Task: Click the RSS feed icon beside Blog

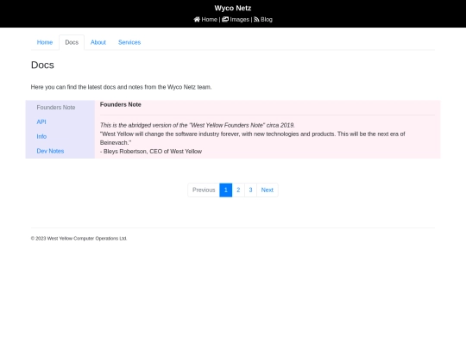Action: click(x=256, y=19)
